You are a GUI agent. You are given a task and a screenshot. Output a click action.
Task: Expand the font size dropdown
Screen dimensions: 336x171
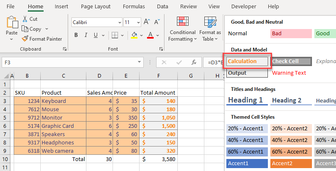click(138, 22)
